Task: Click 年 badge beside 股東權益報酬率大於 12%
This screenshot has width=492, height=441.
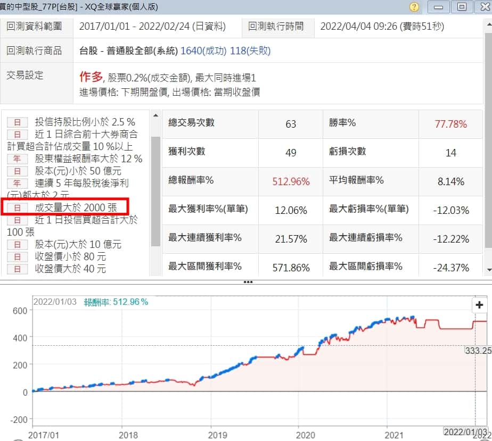Action: [x=17, y=159]
